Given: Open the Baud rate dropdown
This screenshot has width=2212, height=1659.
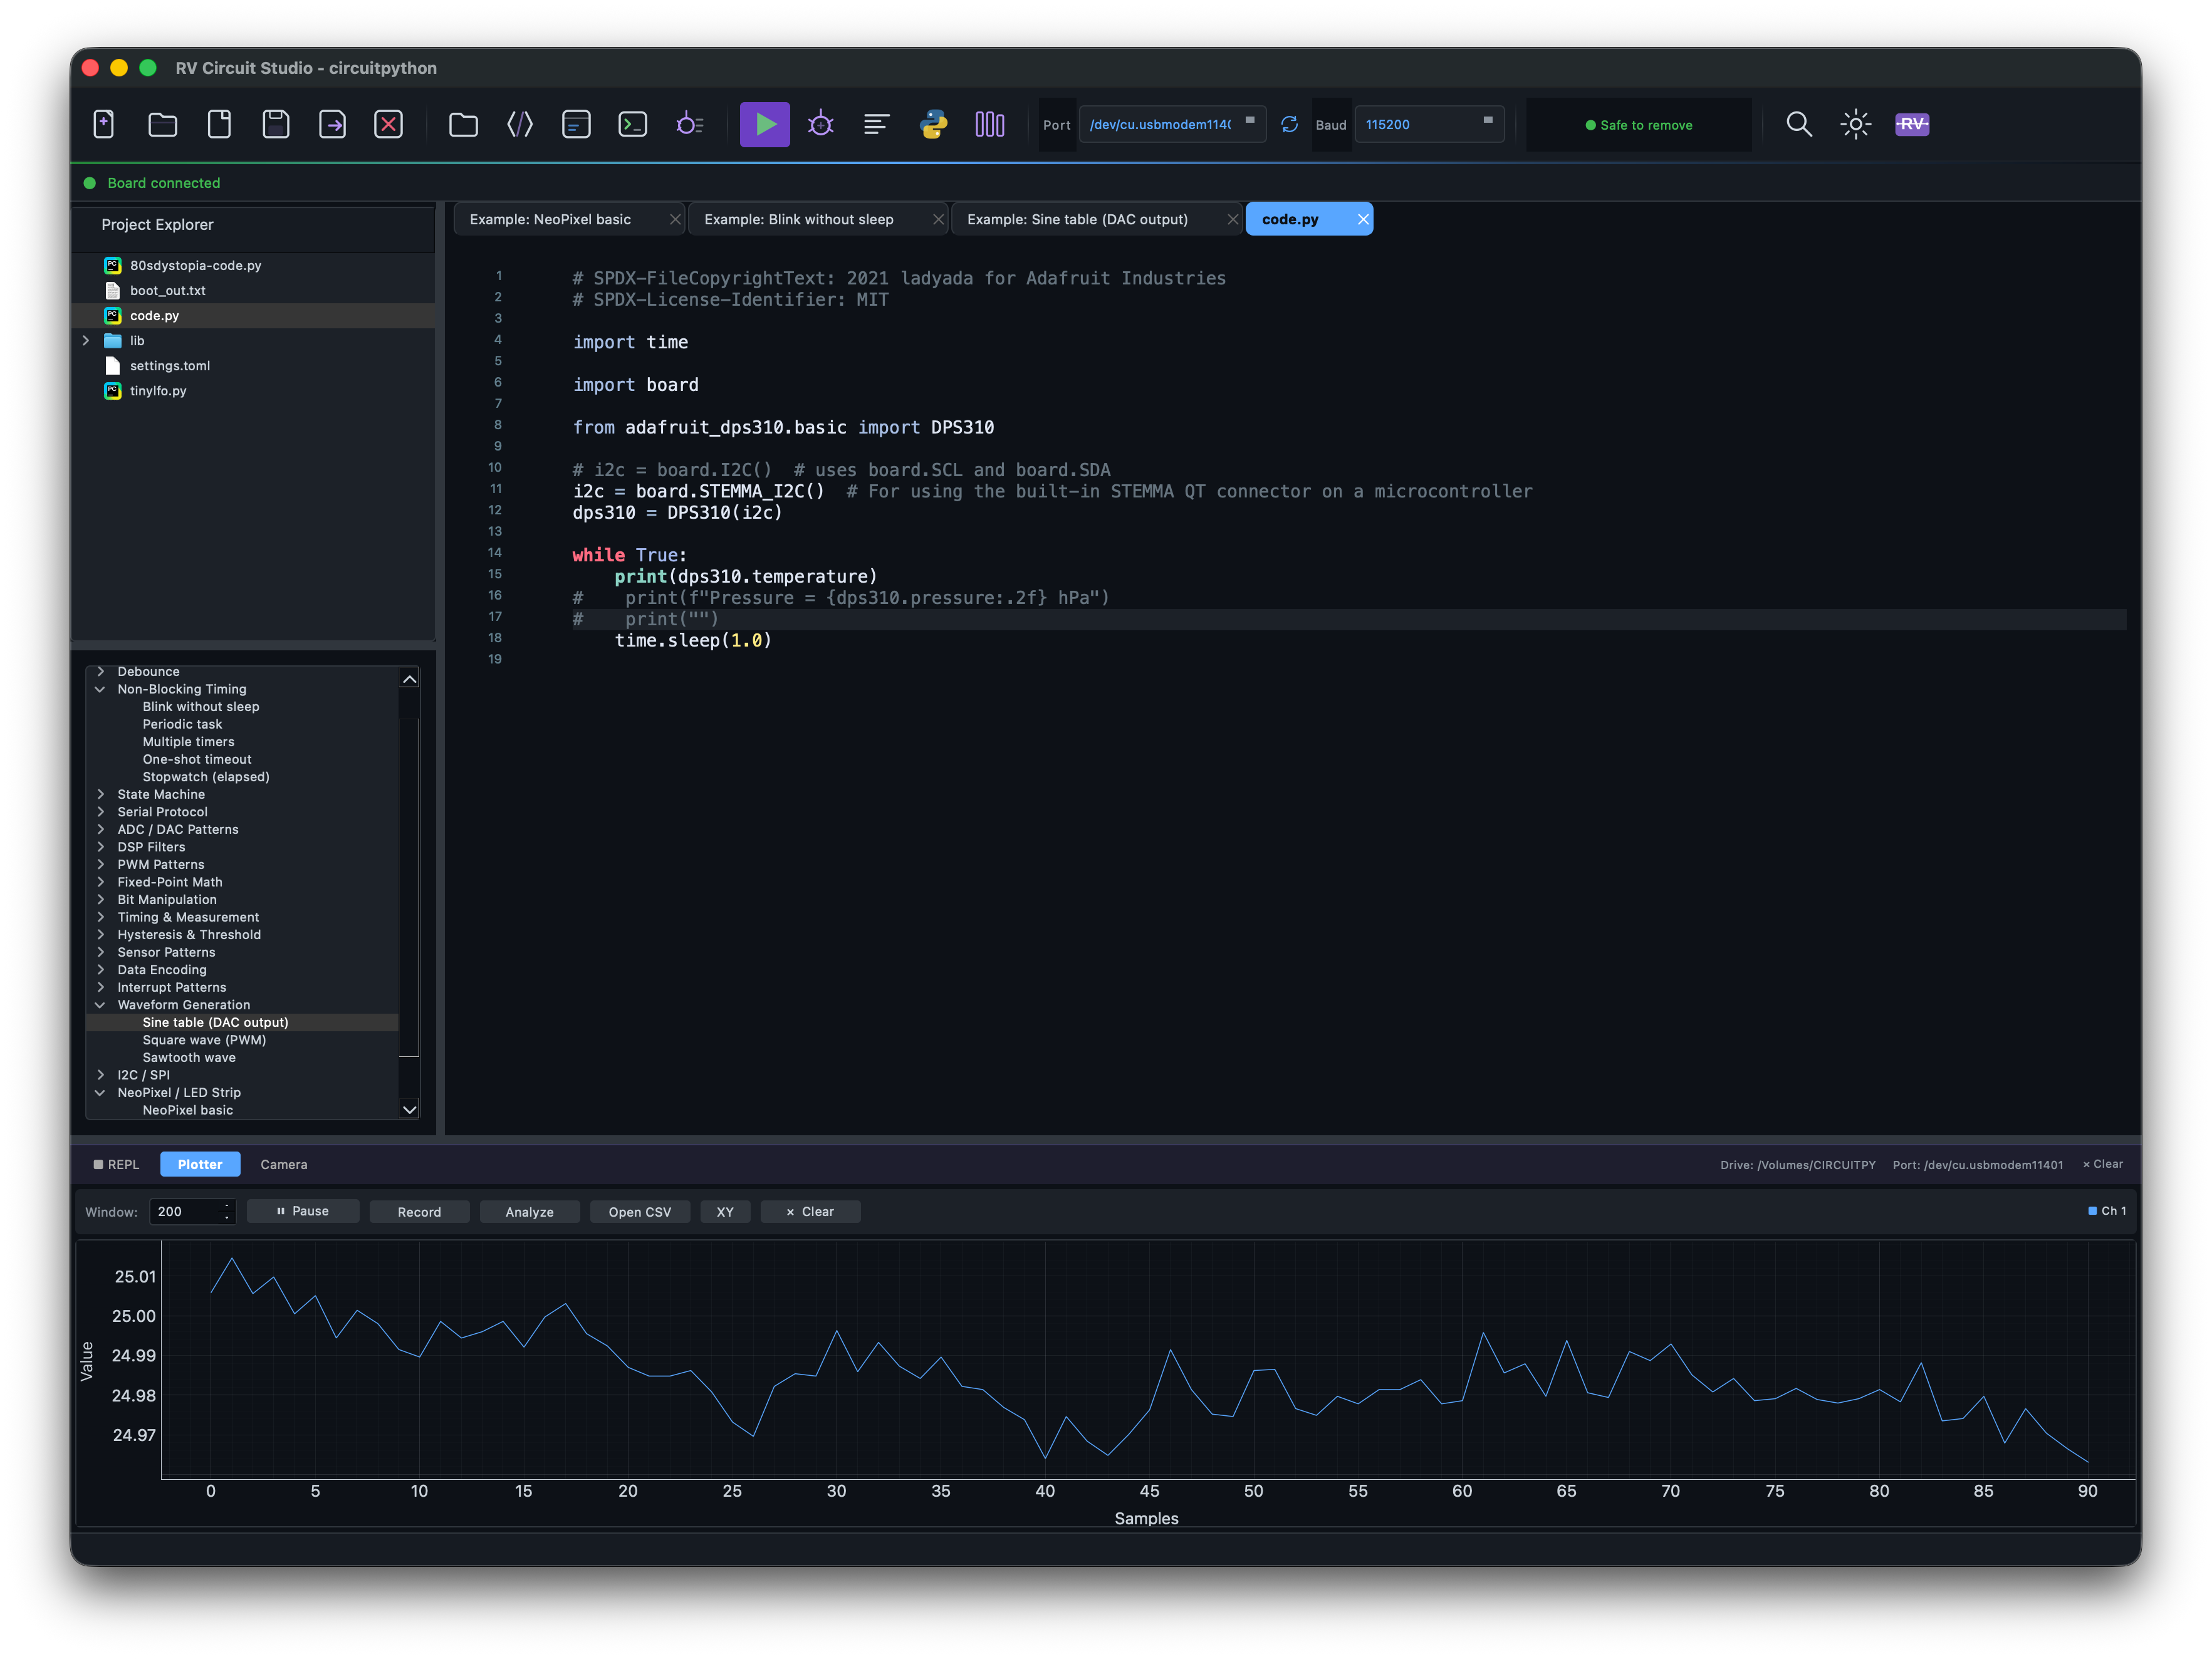Looking at the screenshot, I should tap(1430, 125).
